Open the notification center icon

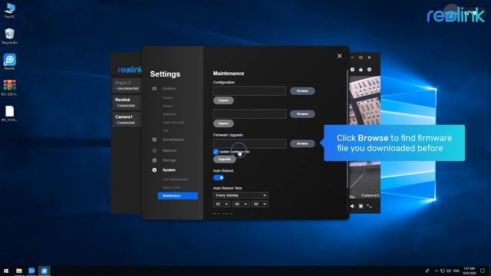tap(483, 271)
